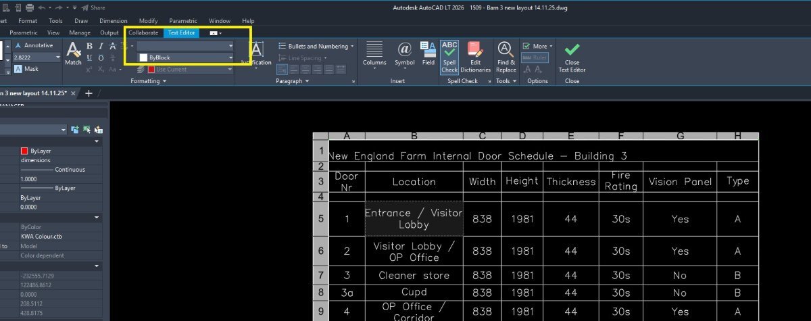Toggle Italic text formatting
Viewport: 811px width, 321px height.
[101, 46]
